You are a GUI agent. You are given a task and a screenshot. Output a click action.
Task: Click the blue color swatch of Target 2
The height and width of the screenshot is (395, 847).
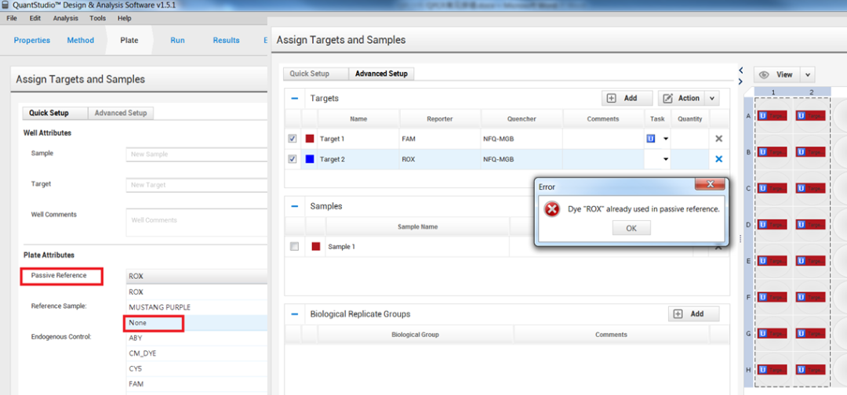point(310,159)
